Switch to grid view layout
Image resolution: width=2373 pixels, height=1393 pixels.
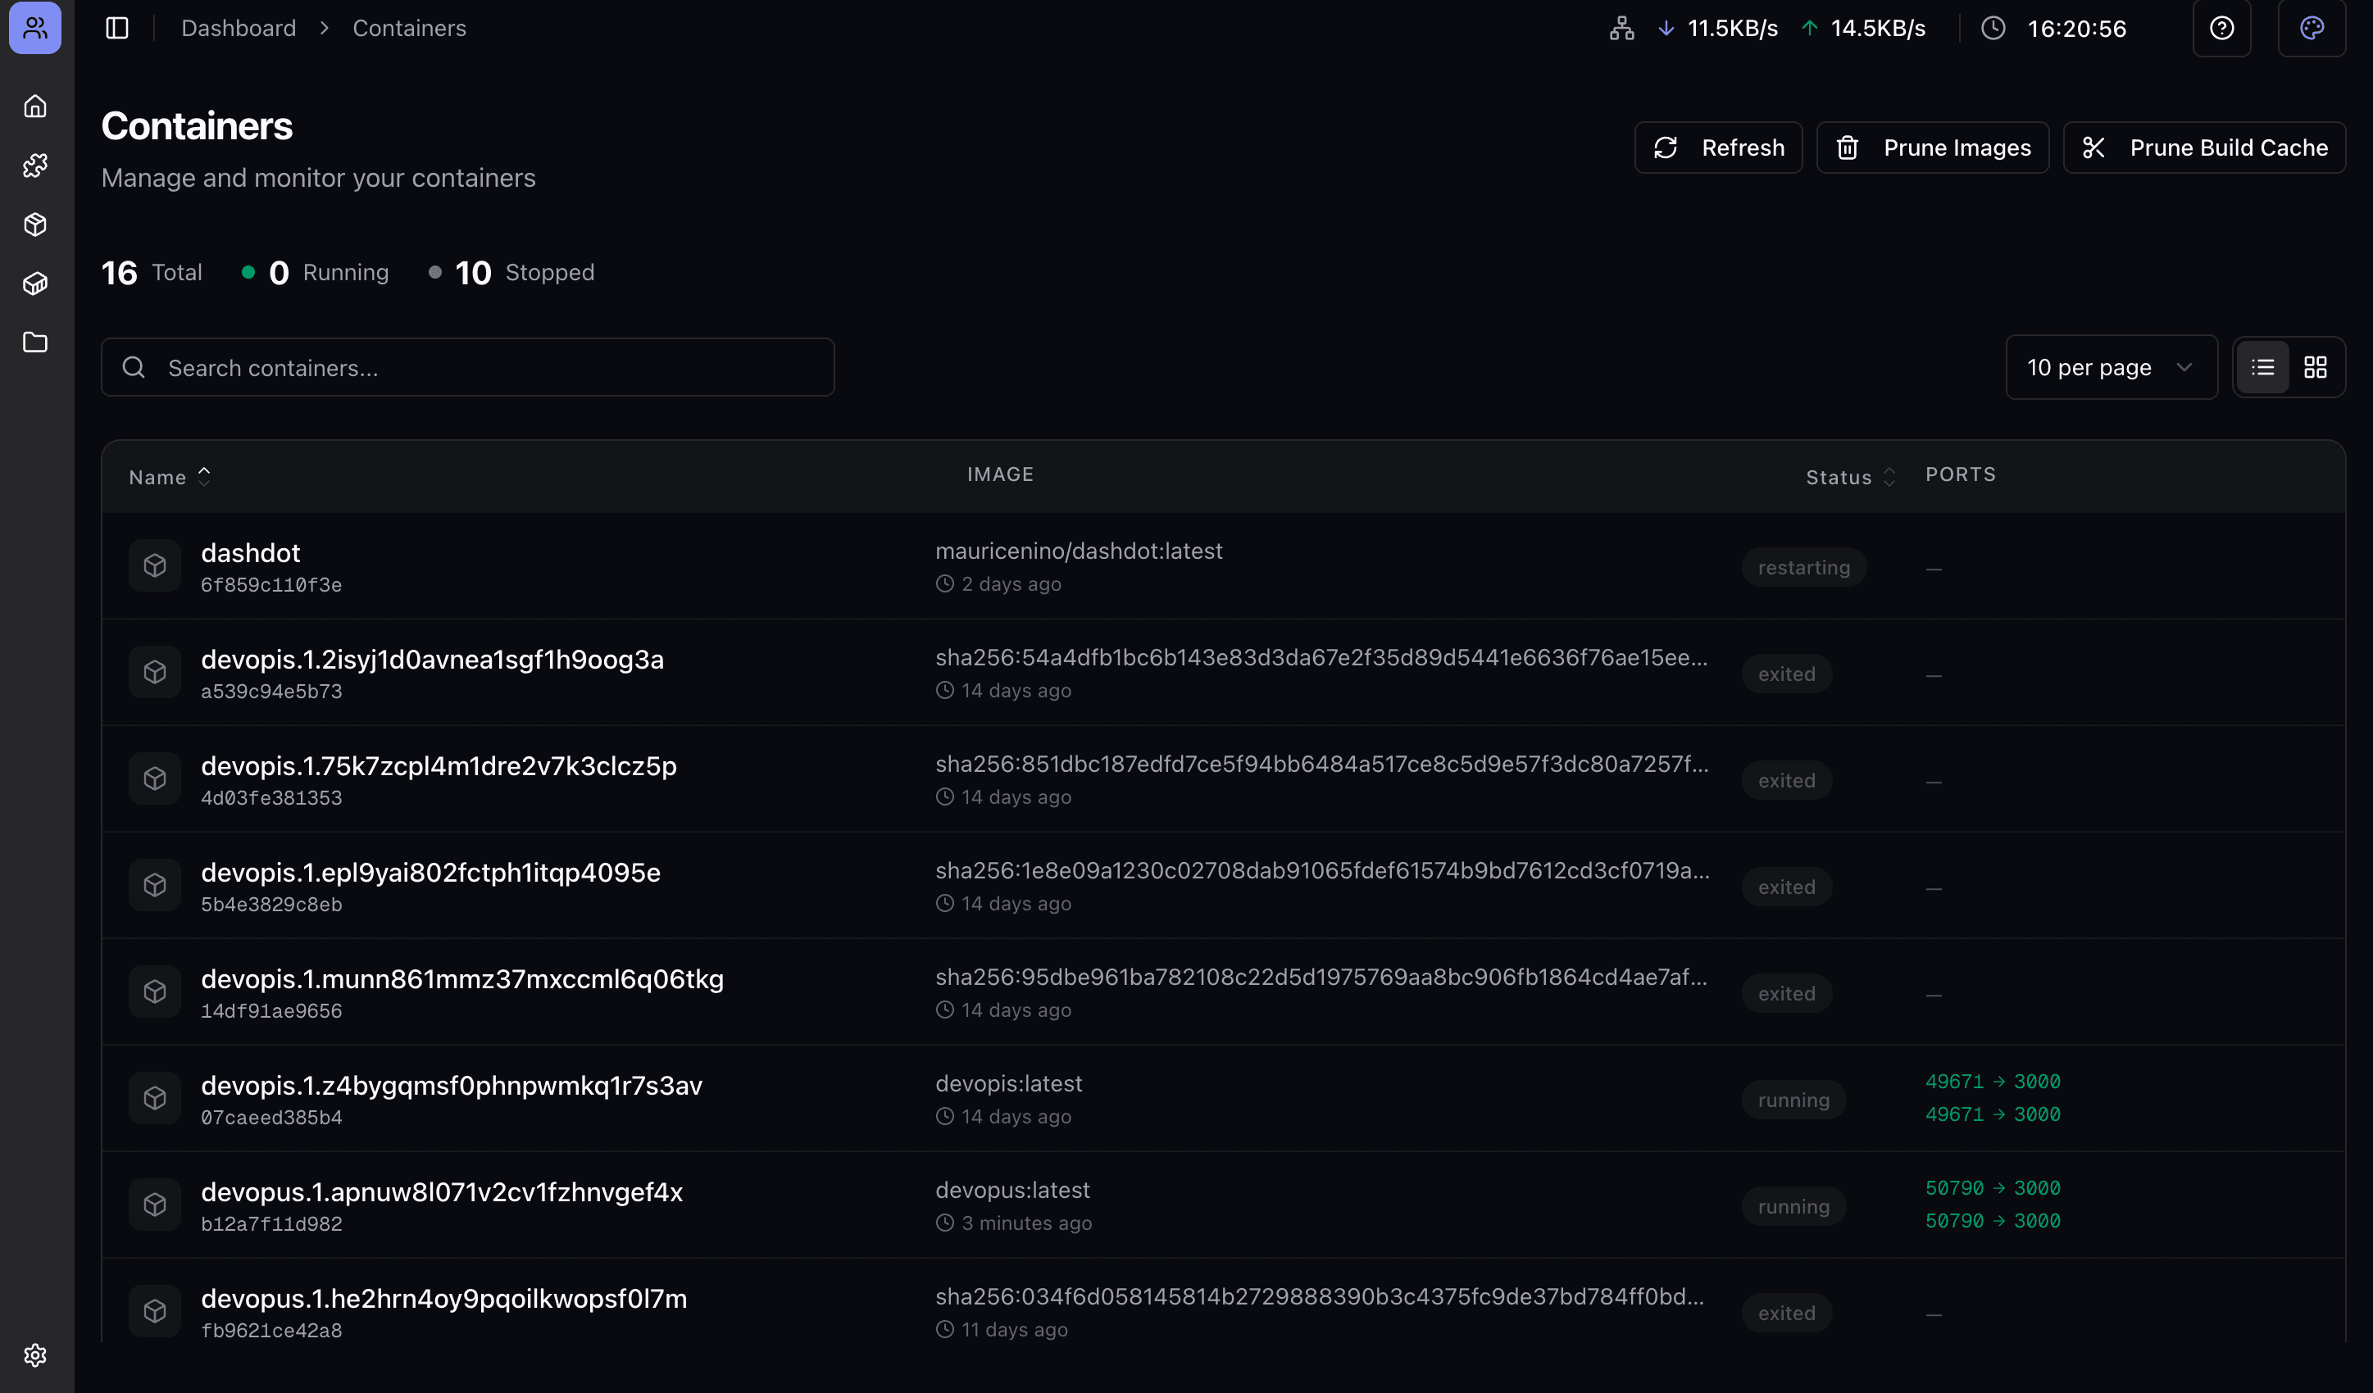[x=2316, y=367]
